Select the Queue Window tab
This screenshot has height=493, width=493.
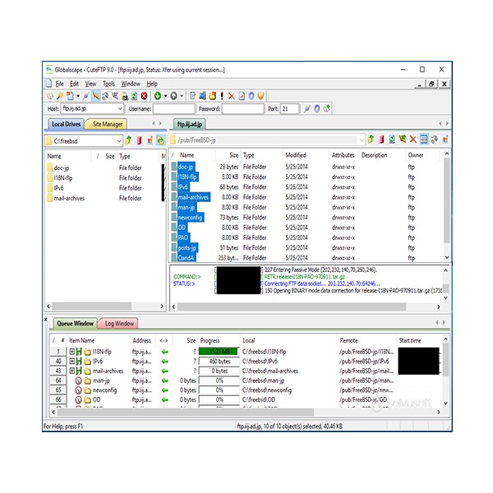point(75,323)
